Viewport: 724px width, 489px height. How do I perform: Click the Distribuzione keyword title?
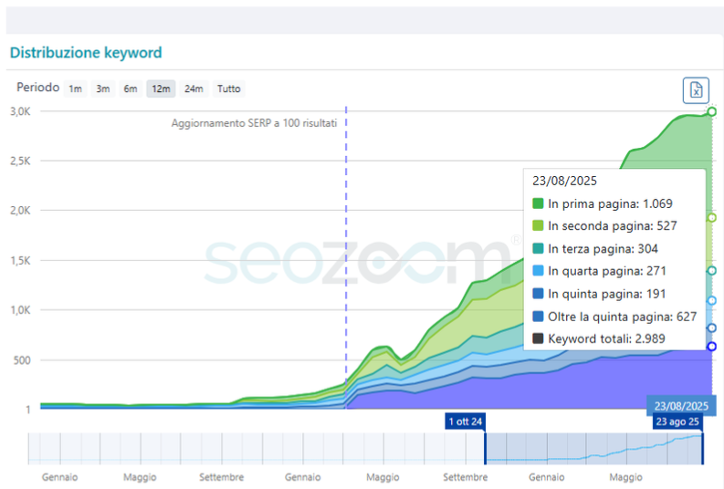point(86,53)
